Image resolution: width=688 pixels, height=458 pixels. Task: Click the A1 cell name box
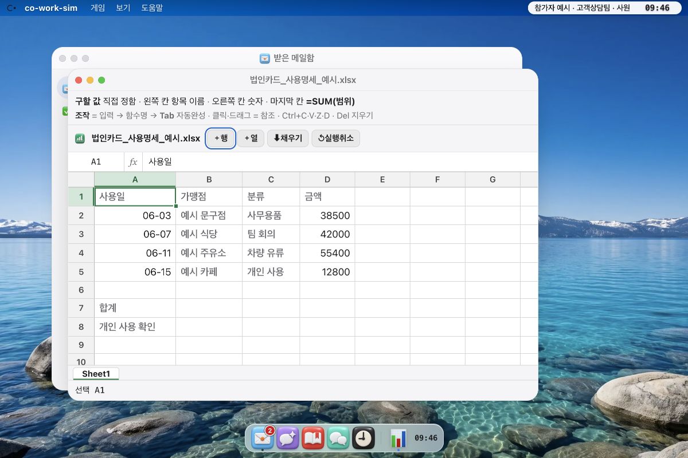[x=96, y=162]
